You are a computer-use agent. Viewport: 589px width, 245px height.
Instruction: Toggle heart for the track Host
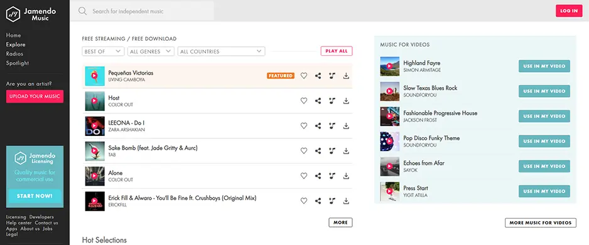304,101
